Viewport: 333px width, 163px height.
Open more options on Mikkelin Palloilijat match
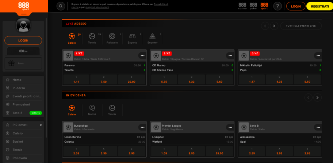click(x=318, y=56)
